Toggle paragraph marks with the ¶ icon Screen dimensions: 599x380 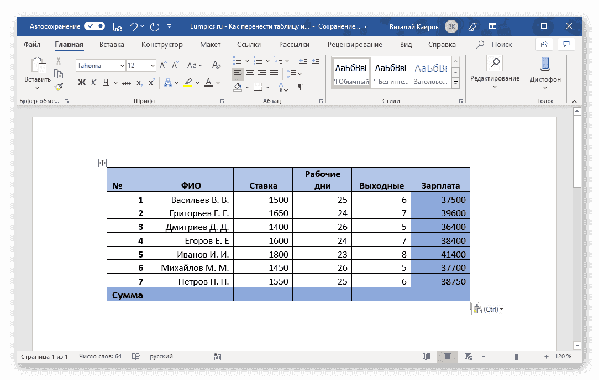point(301,87)
